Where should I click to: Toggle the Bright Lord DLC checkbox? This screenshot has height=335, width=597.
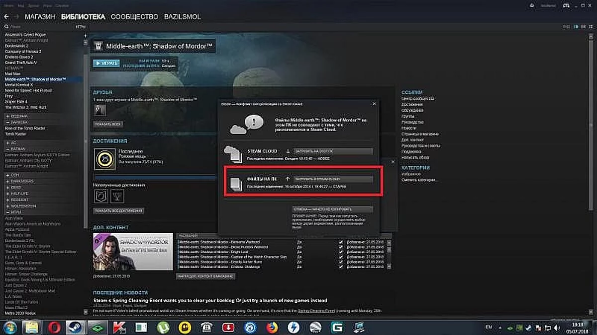(340, 252)
